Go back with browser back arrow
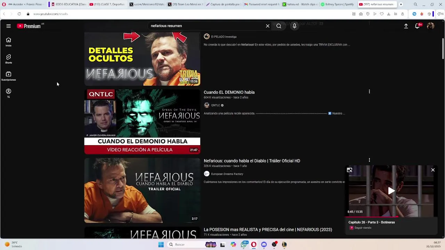445x250 pixels. click(4, 14)
